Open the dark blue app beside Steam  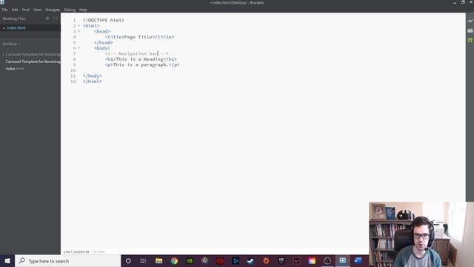click(236, 261)
